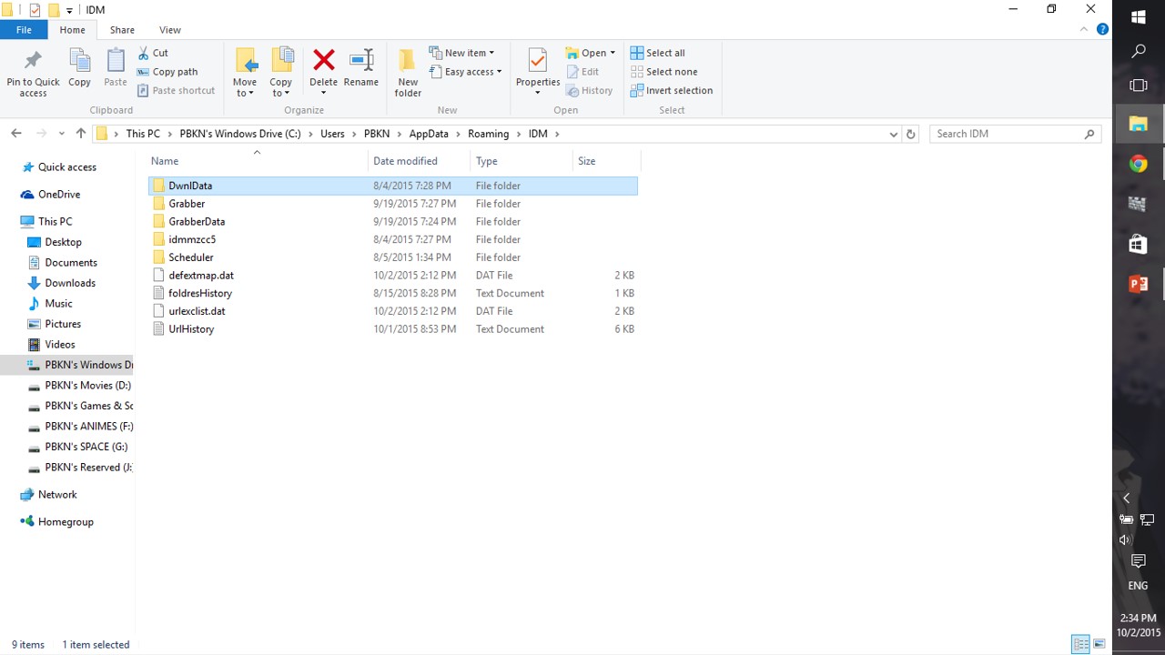Click the Search IDM input field
Viewport: 1165px width, 655px height.
(x=1007, y=134)
